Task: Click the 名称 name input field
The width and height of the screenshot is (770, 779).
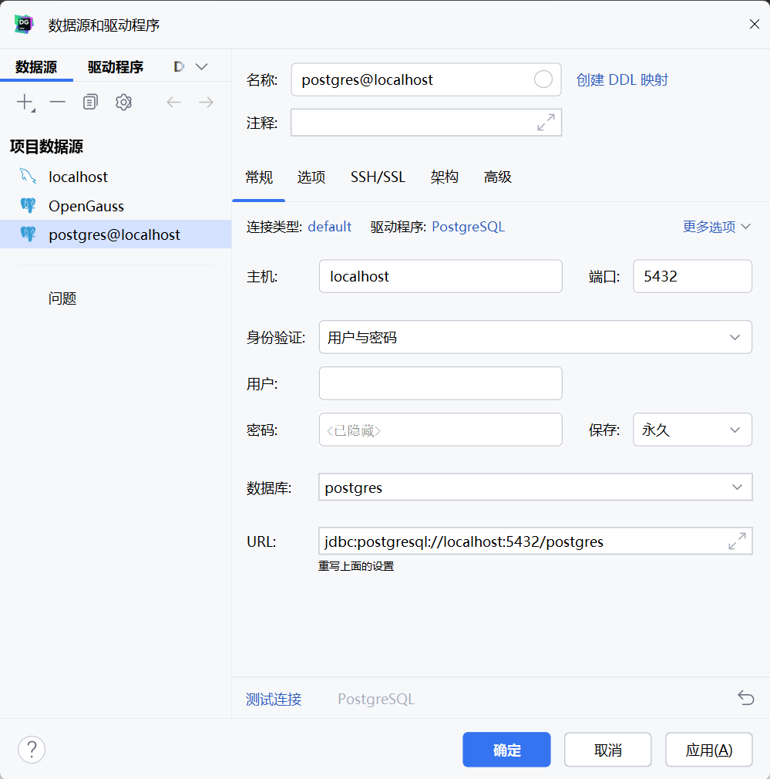Action: (x=426, y=79)
